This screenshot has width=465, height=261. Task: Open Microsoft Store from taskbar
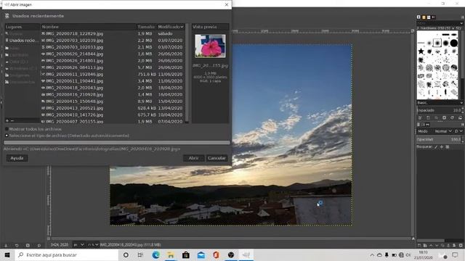(186, 254)
